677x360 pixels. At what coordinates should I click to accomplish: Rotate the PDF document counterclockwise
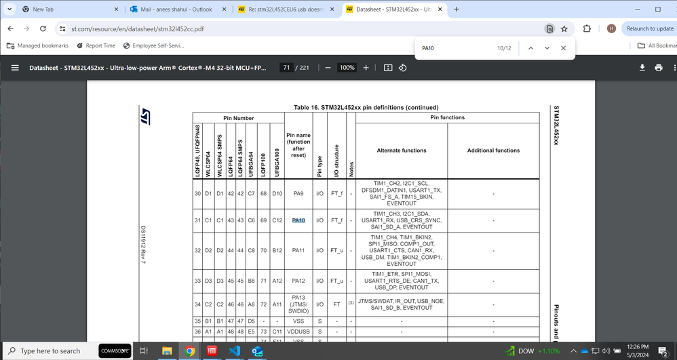402,68
